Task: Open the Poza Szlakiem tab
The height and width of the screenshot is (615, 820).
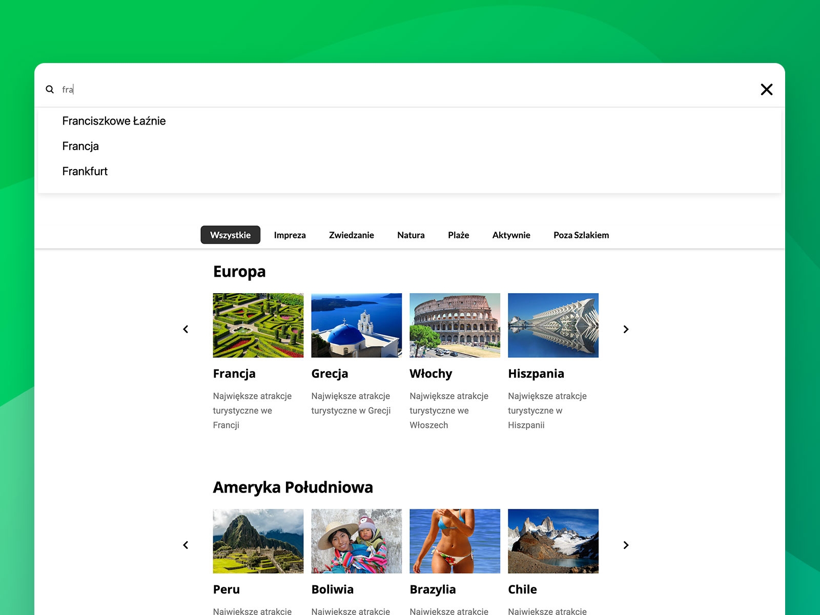Action: tap(581, 235)
